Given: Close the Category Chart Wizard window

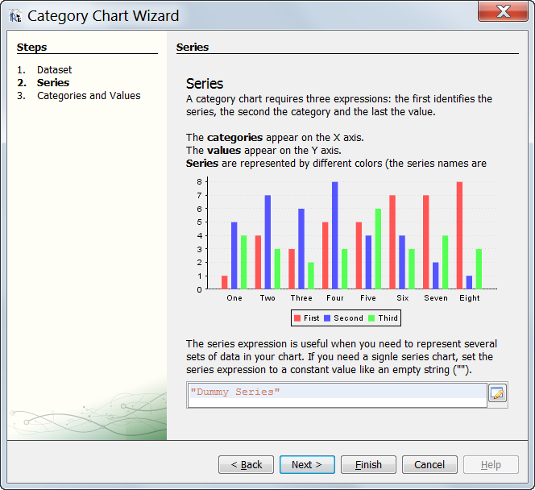Looking at the screenshot, I should pyautogui.click(x=504, y=11).
